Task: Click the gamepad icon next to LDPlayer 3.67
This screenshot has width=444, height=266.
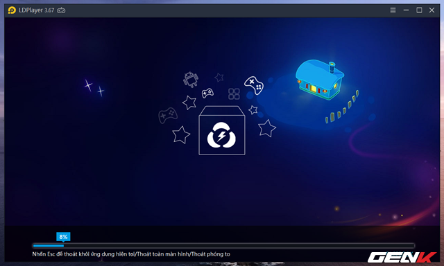Action: coord(61,10)
